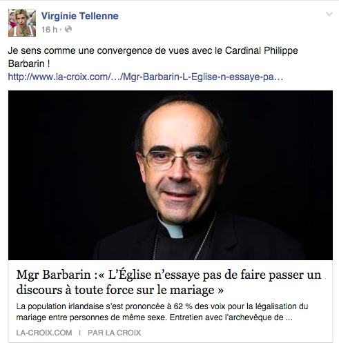Open Virginie Tellenne's profile name link

(79, 16)
